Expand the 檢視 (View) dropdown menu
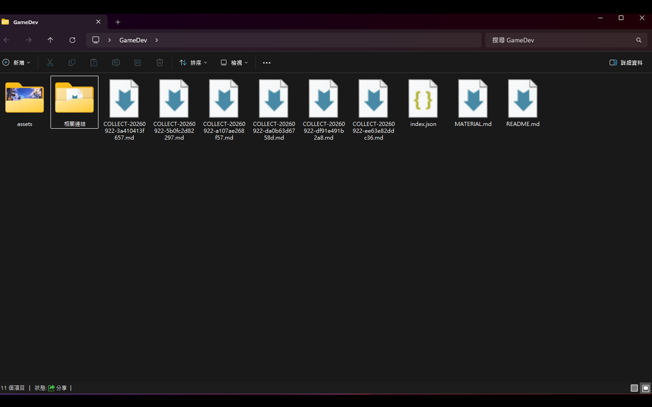 (234, 63)
